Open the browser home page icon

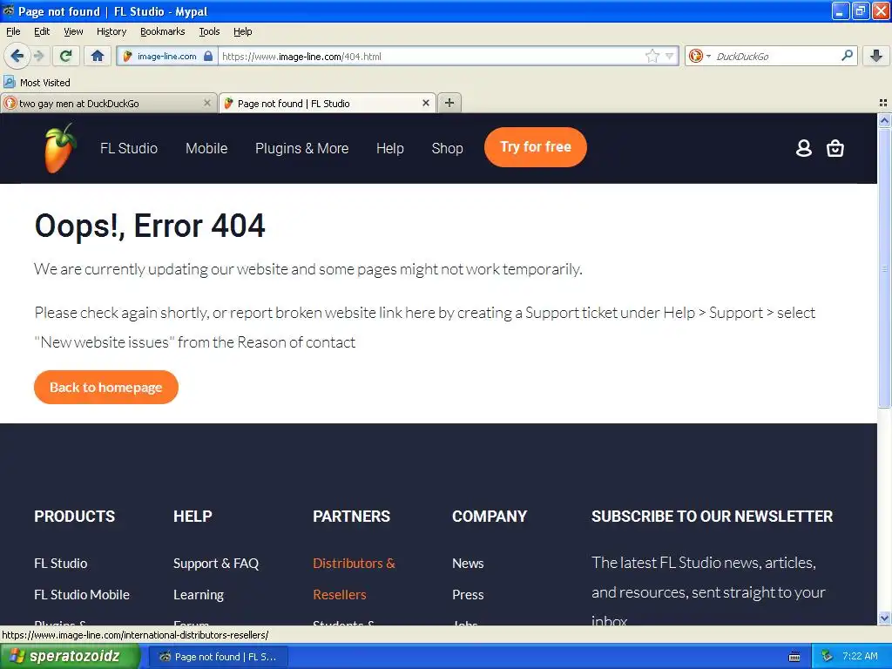pyautogui.click(x=98, y=56)
